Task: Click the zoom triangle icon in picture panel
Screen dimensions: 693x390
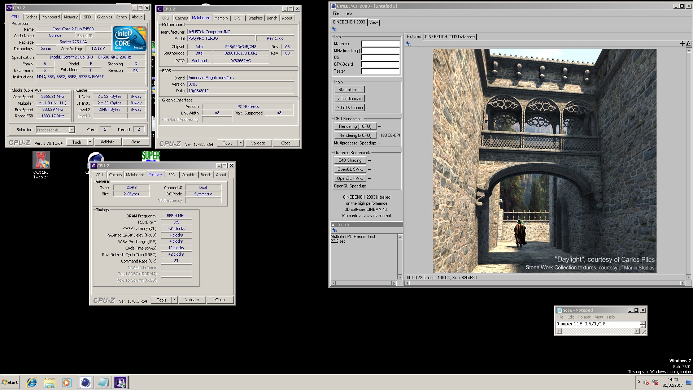Action: tap(688, 44)
